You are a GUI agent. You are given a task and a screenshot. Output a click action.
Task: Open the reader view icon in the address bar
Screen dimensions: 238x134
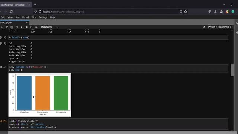coord(181,12)
